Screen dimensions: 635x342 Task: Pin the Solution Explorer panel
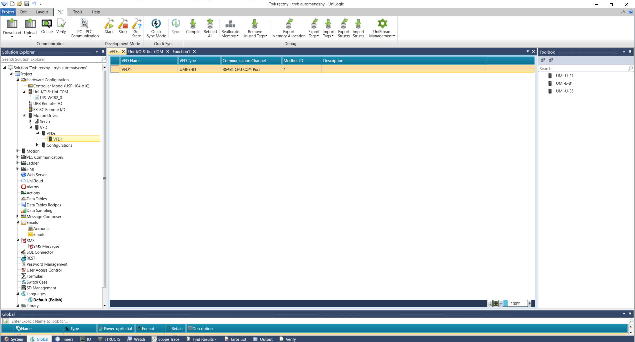[103, 52]
